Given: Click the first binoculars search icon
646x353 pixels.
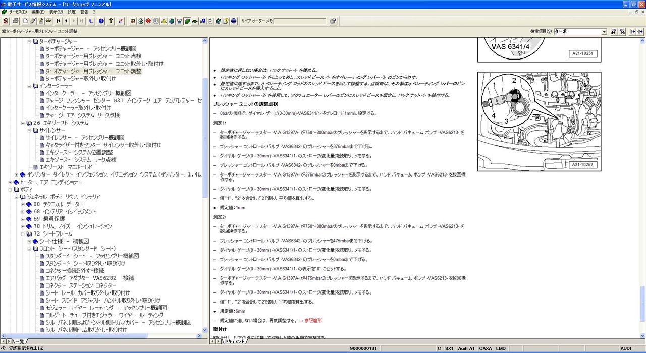Looking at the screenshot, I should [613, 31].
